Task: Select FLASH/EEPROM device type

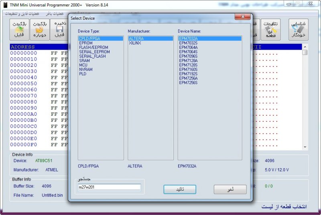Action: [x=93, y=47]
